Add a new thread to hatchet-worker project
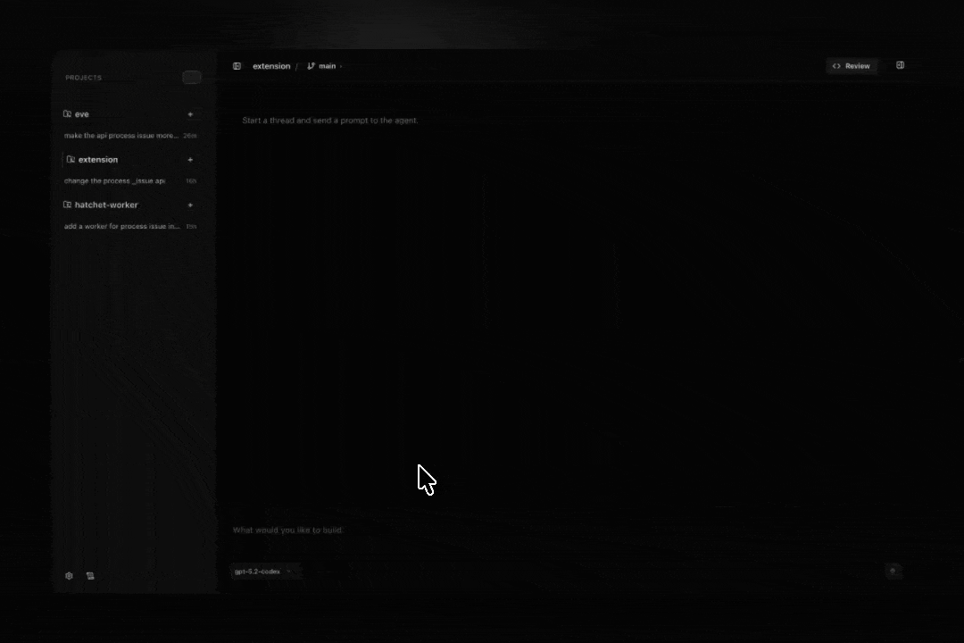Image resolution: width=964 pixels, height=643 pixels. coord(190,205)
